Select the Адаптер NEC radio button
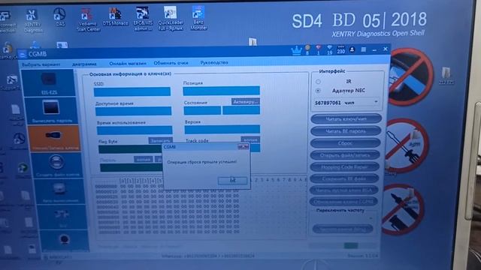The image size is (481, 270). tap(318, 91)
